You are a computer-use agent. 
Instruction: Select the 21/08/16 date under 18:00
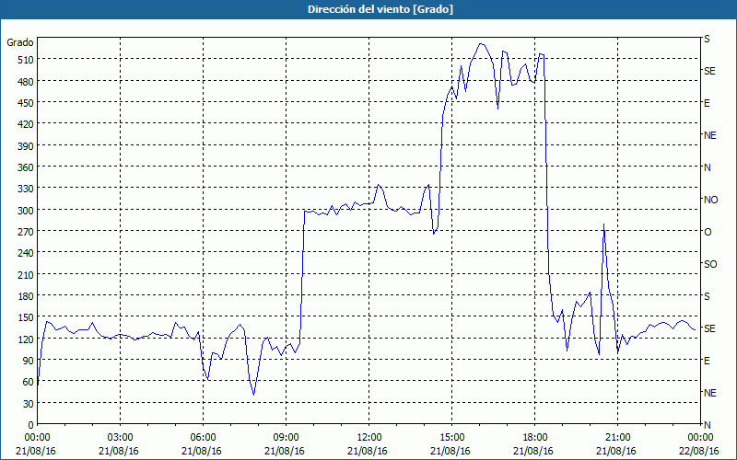point(533,451)
